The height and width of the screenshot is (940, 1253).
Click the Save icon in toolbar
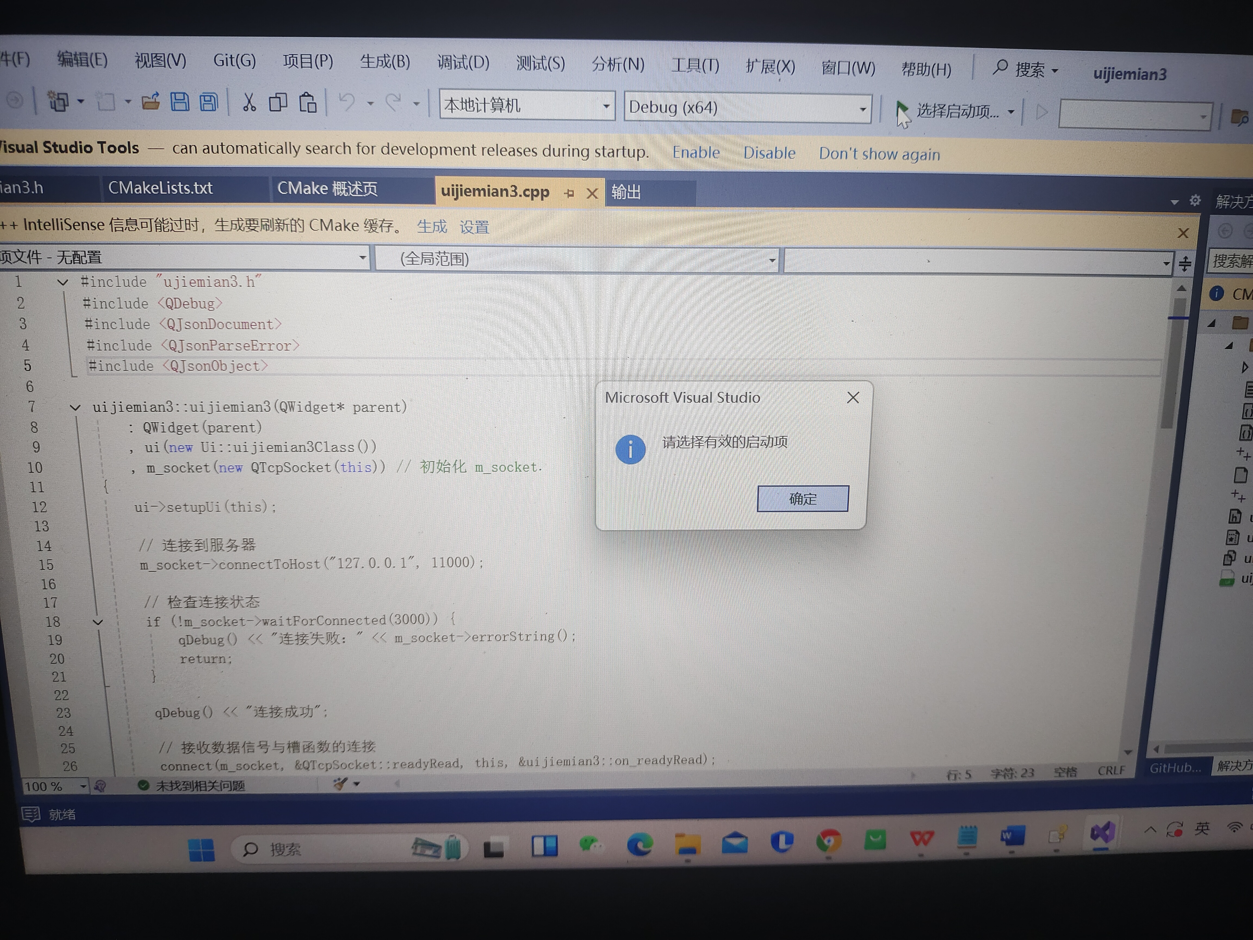pos(179,102)
